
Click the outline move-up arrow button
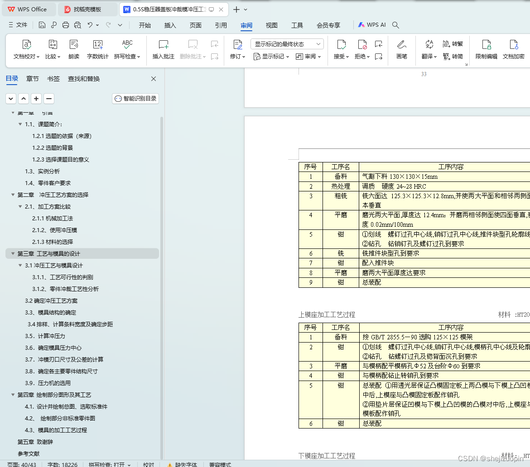(x=23, y=99)
